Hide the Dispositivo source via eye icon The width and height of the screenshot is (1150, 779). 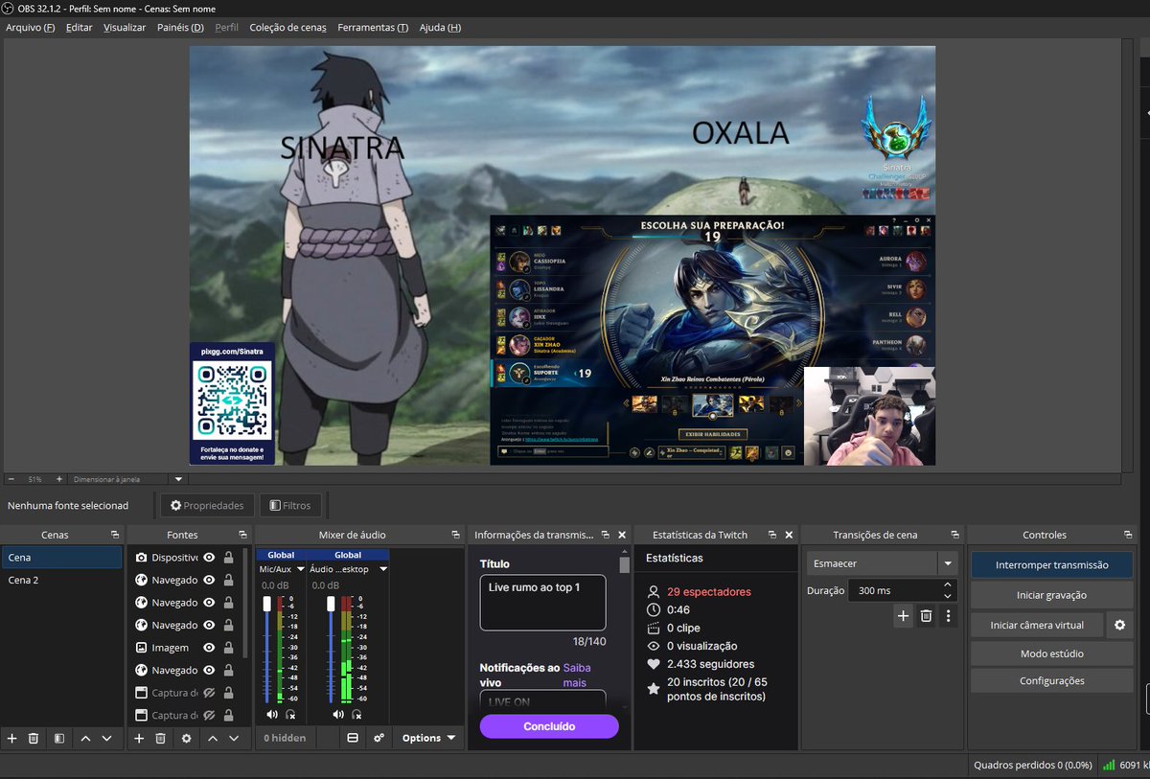[x=208, y=558]
